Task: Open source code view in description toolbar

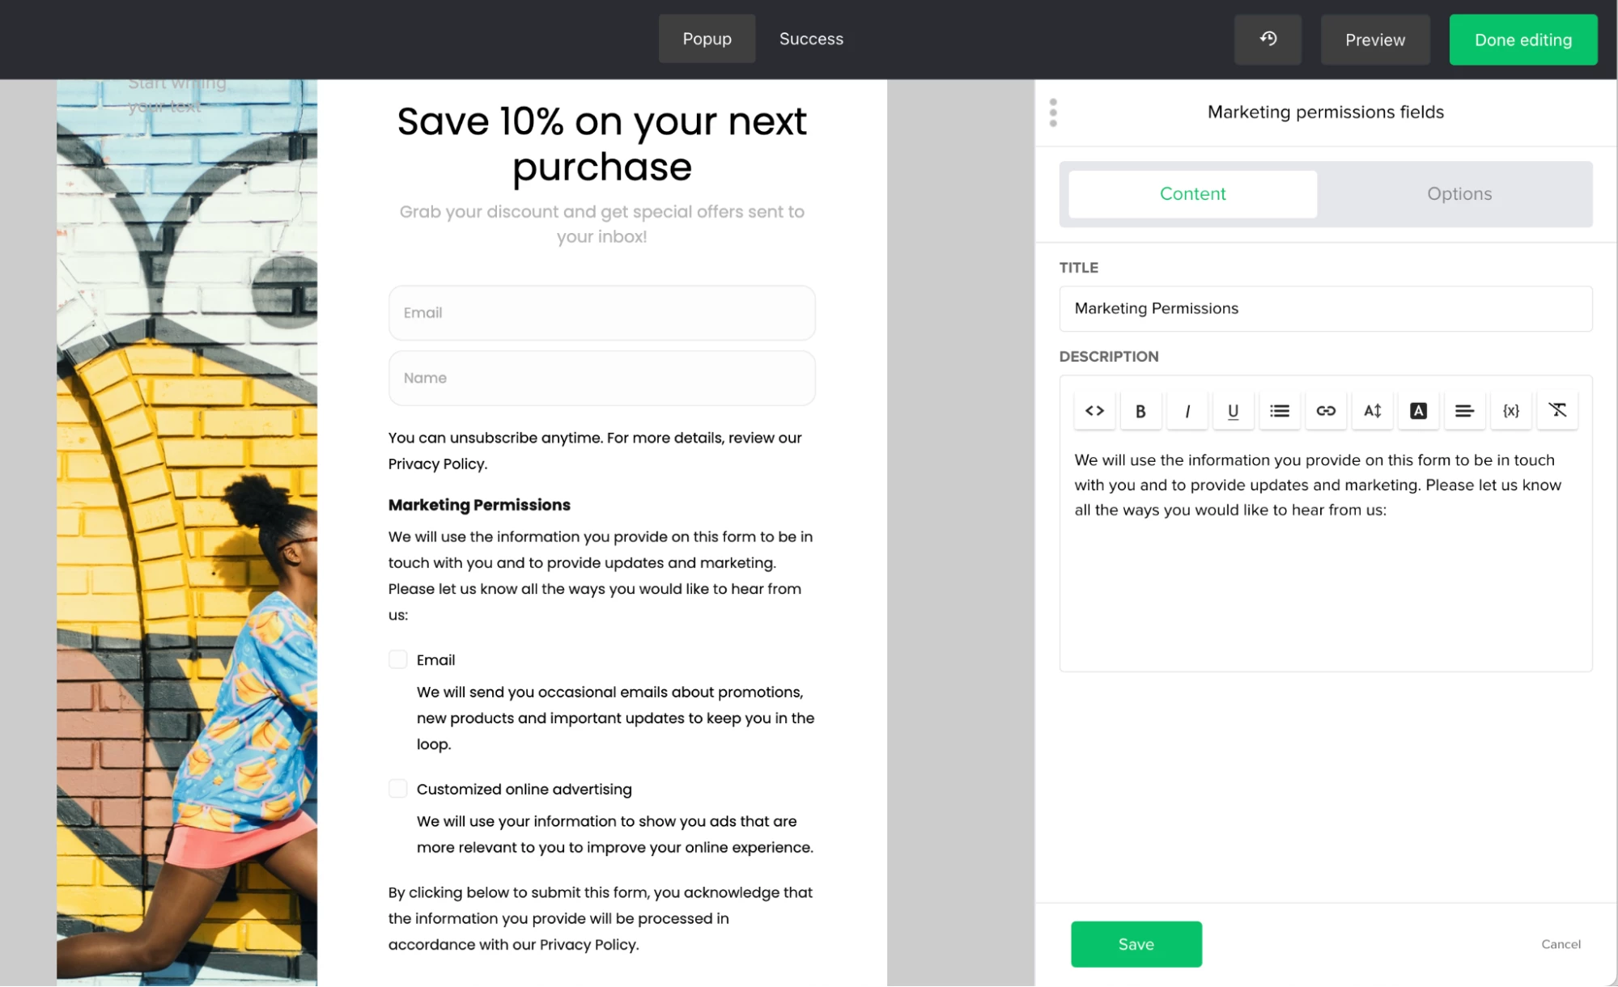Action: (x=1094, y=411)
